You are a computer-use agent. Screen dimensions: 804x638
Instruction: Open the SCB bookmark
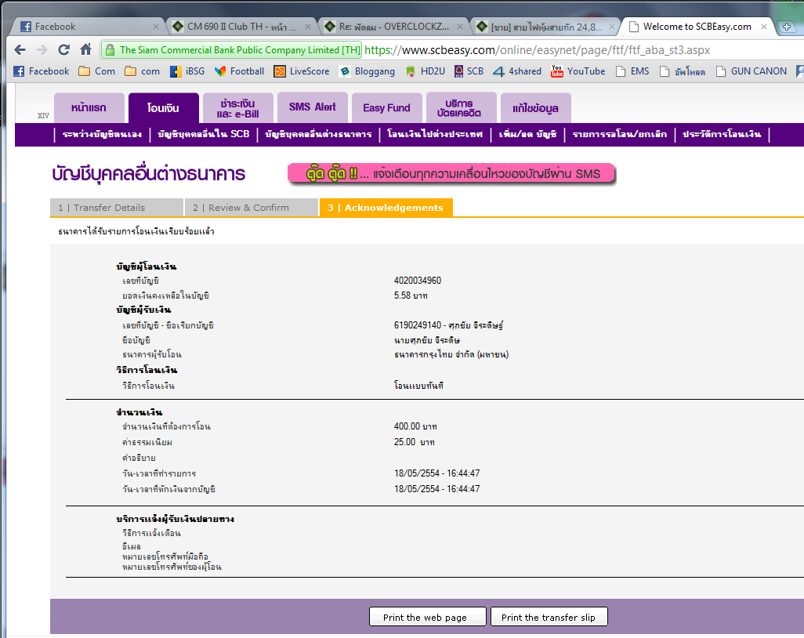click(469, 71)
